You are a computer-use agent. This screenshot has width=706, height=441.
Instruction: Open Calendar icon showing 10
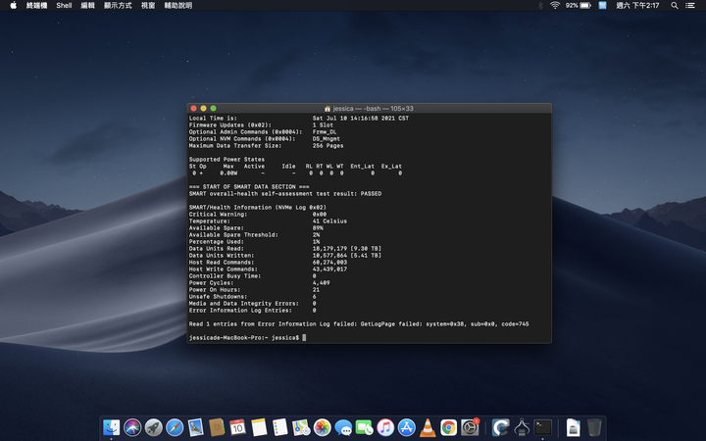(237, 427)
